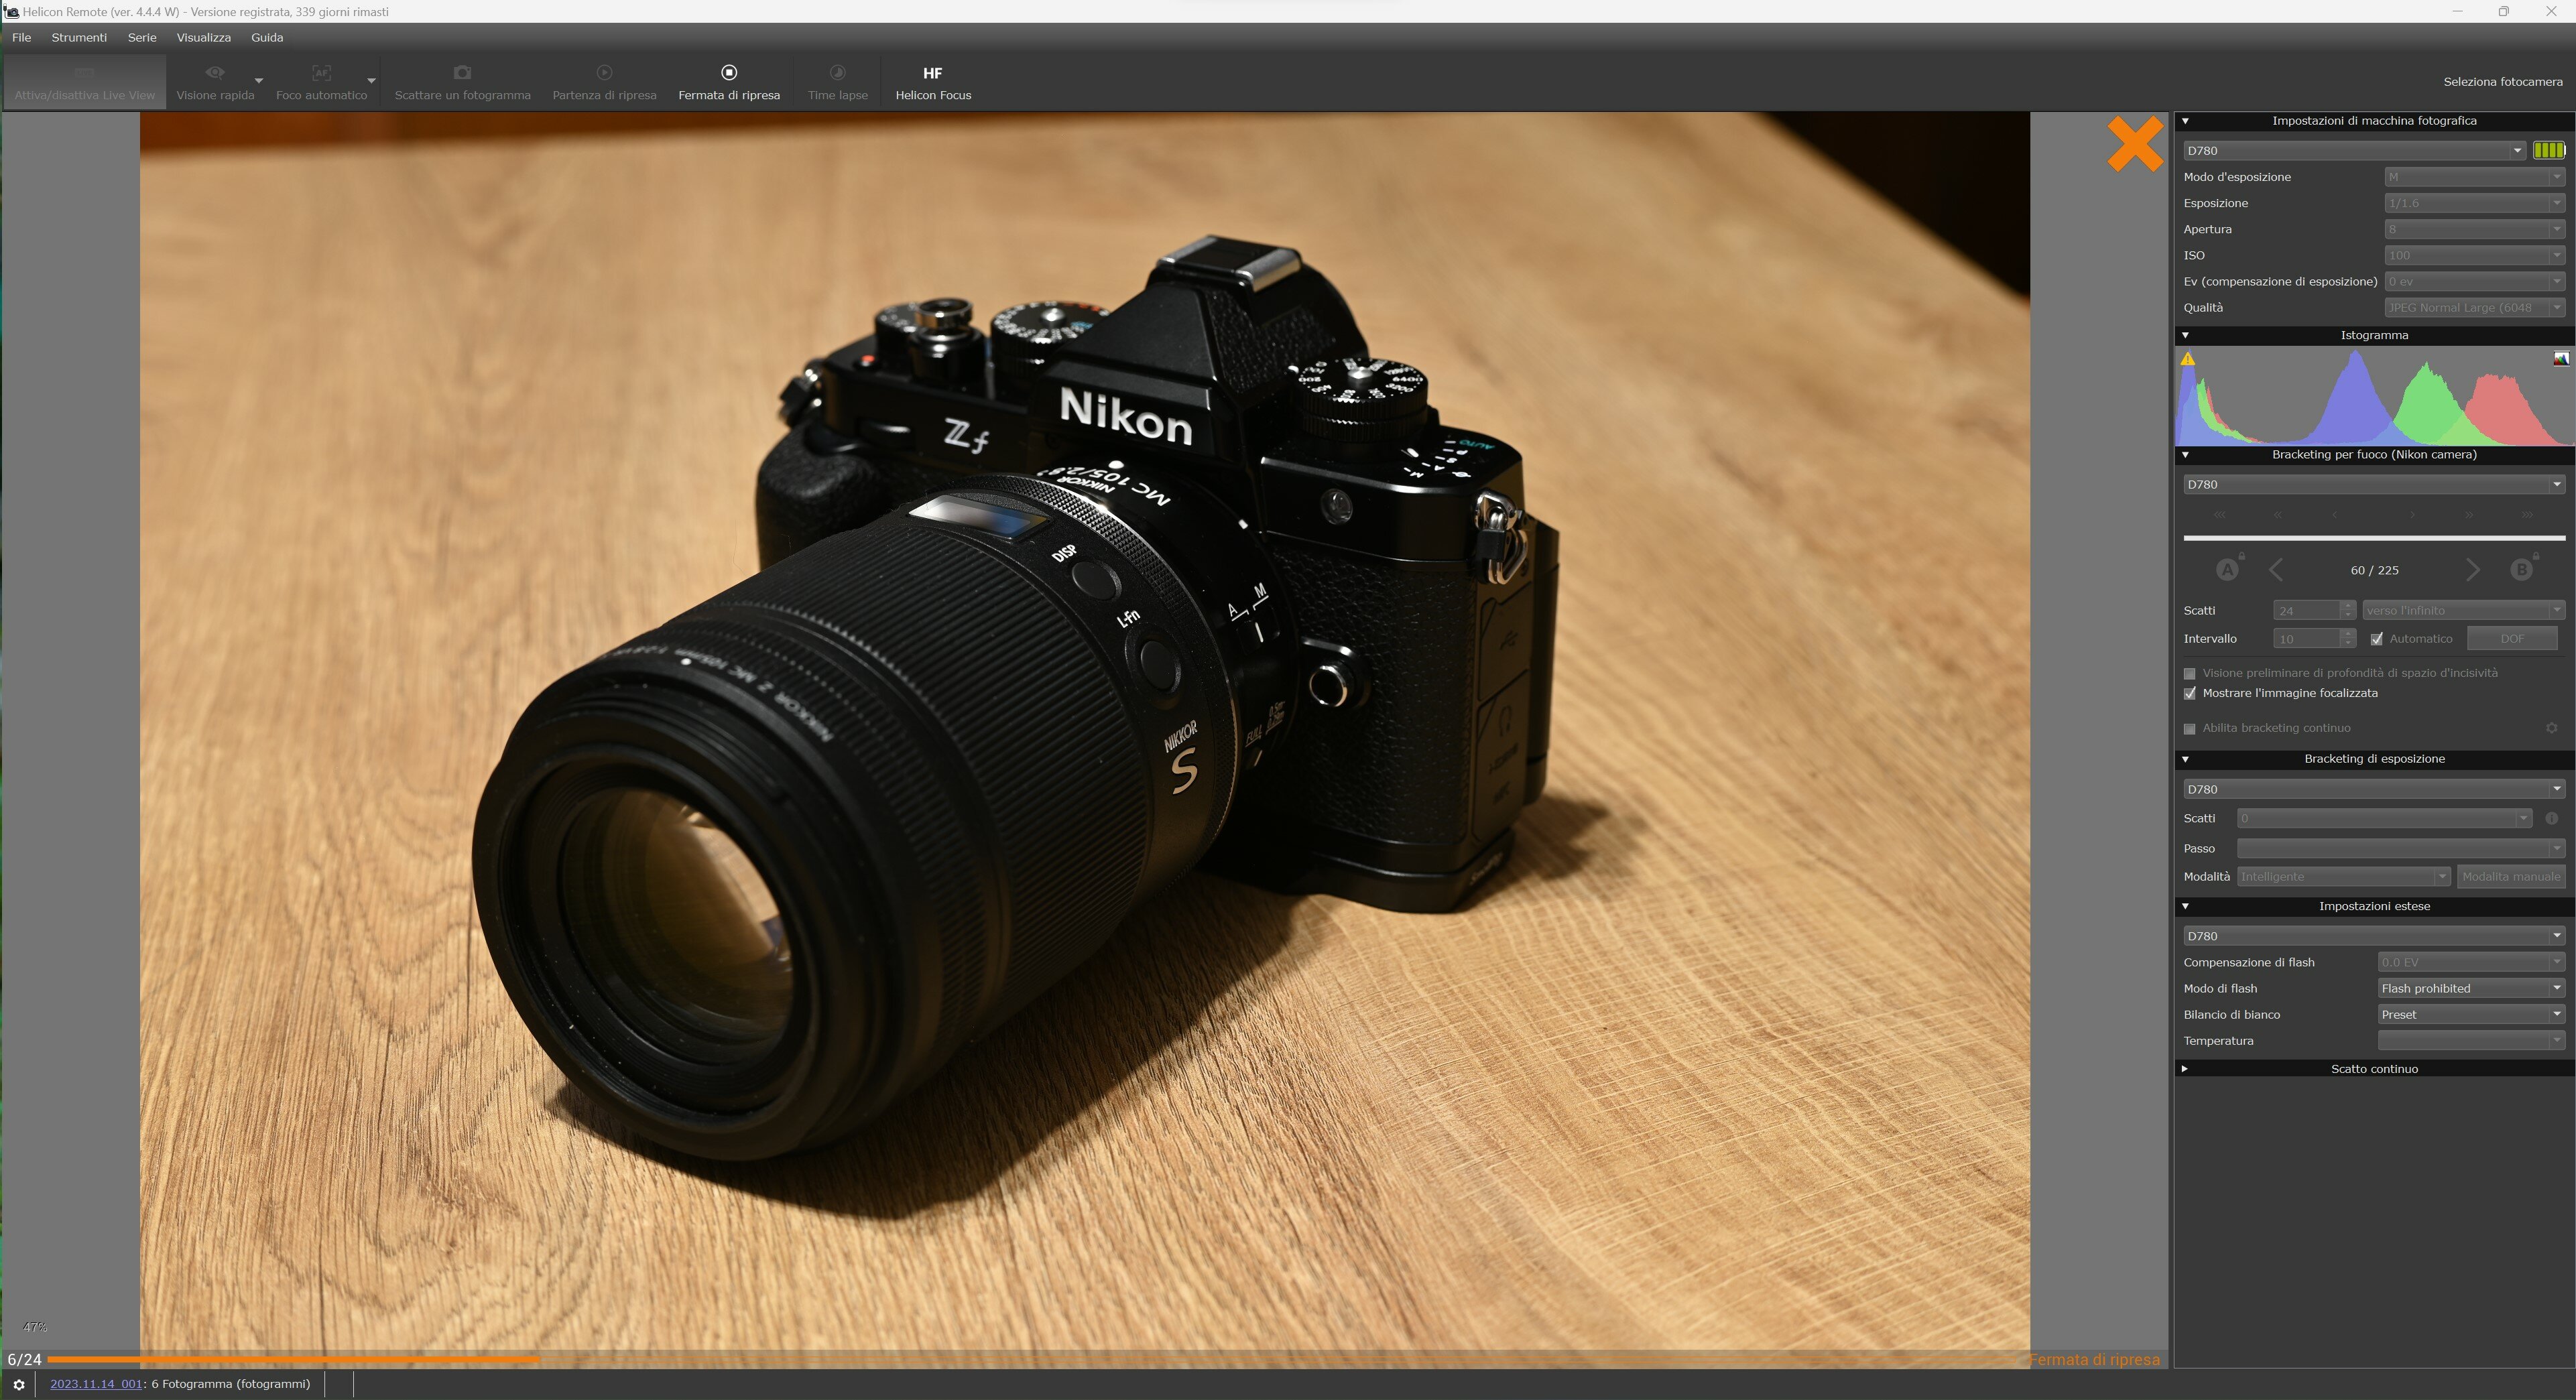Click Foco automatico toolbar icon
The height and width of the screenshot is (1400, 2576).
point(321,72)
